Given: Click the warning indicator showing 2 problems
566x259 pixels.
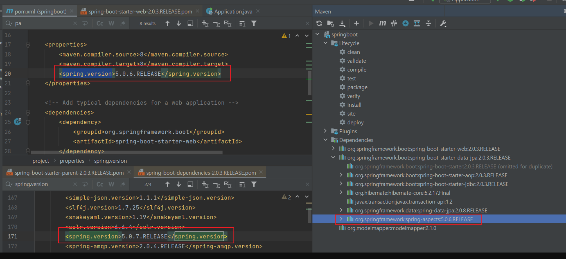Looking at the screenshot, I should [286, 197].
